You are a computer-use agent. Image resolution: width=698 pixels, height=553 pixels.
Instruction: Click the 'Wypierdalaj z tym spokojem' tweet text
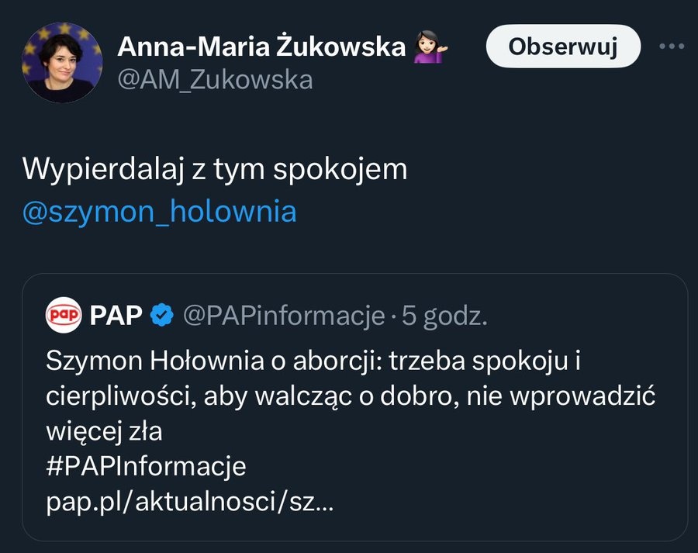pos(215,169)
